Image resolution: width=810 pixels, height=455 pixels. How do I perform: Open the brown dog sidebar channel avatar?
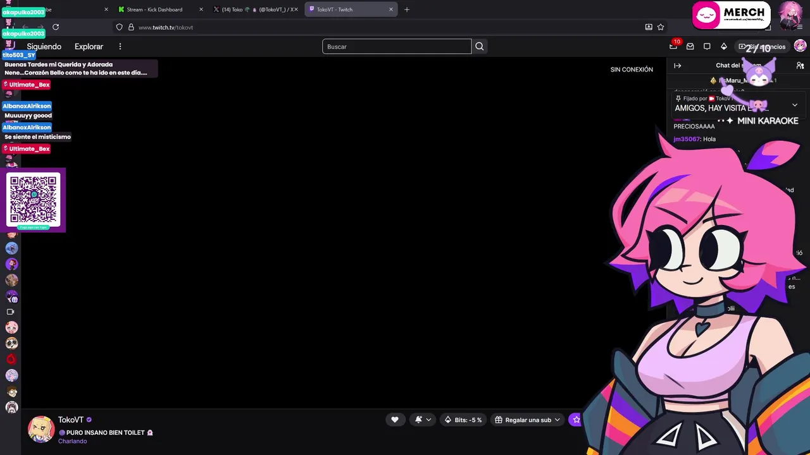pos(11,280)
